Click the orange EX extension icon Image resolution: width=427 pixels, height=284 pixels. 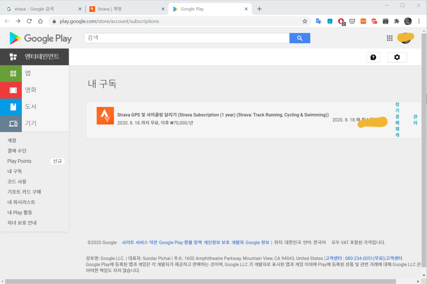coord(363,21)
